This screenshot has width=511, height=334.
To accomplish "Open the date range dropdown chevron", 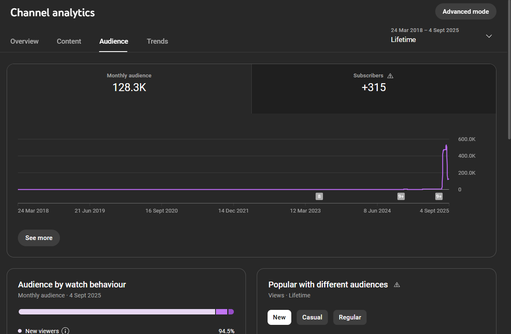I will tap(489, 36).
